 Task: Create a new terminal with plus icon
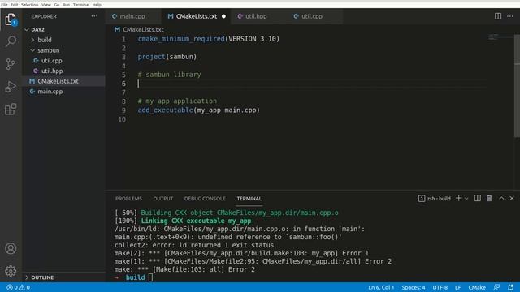point(458,198)
